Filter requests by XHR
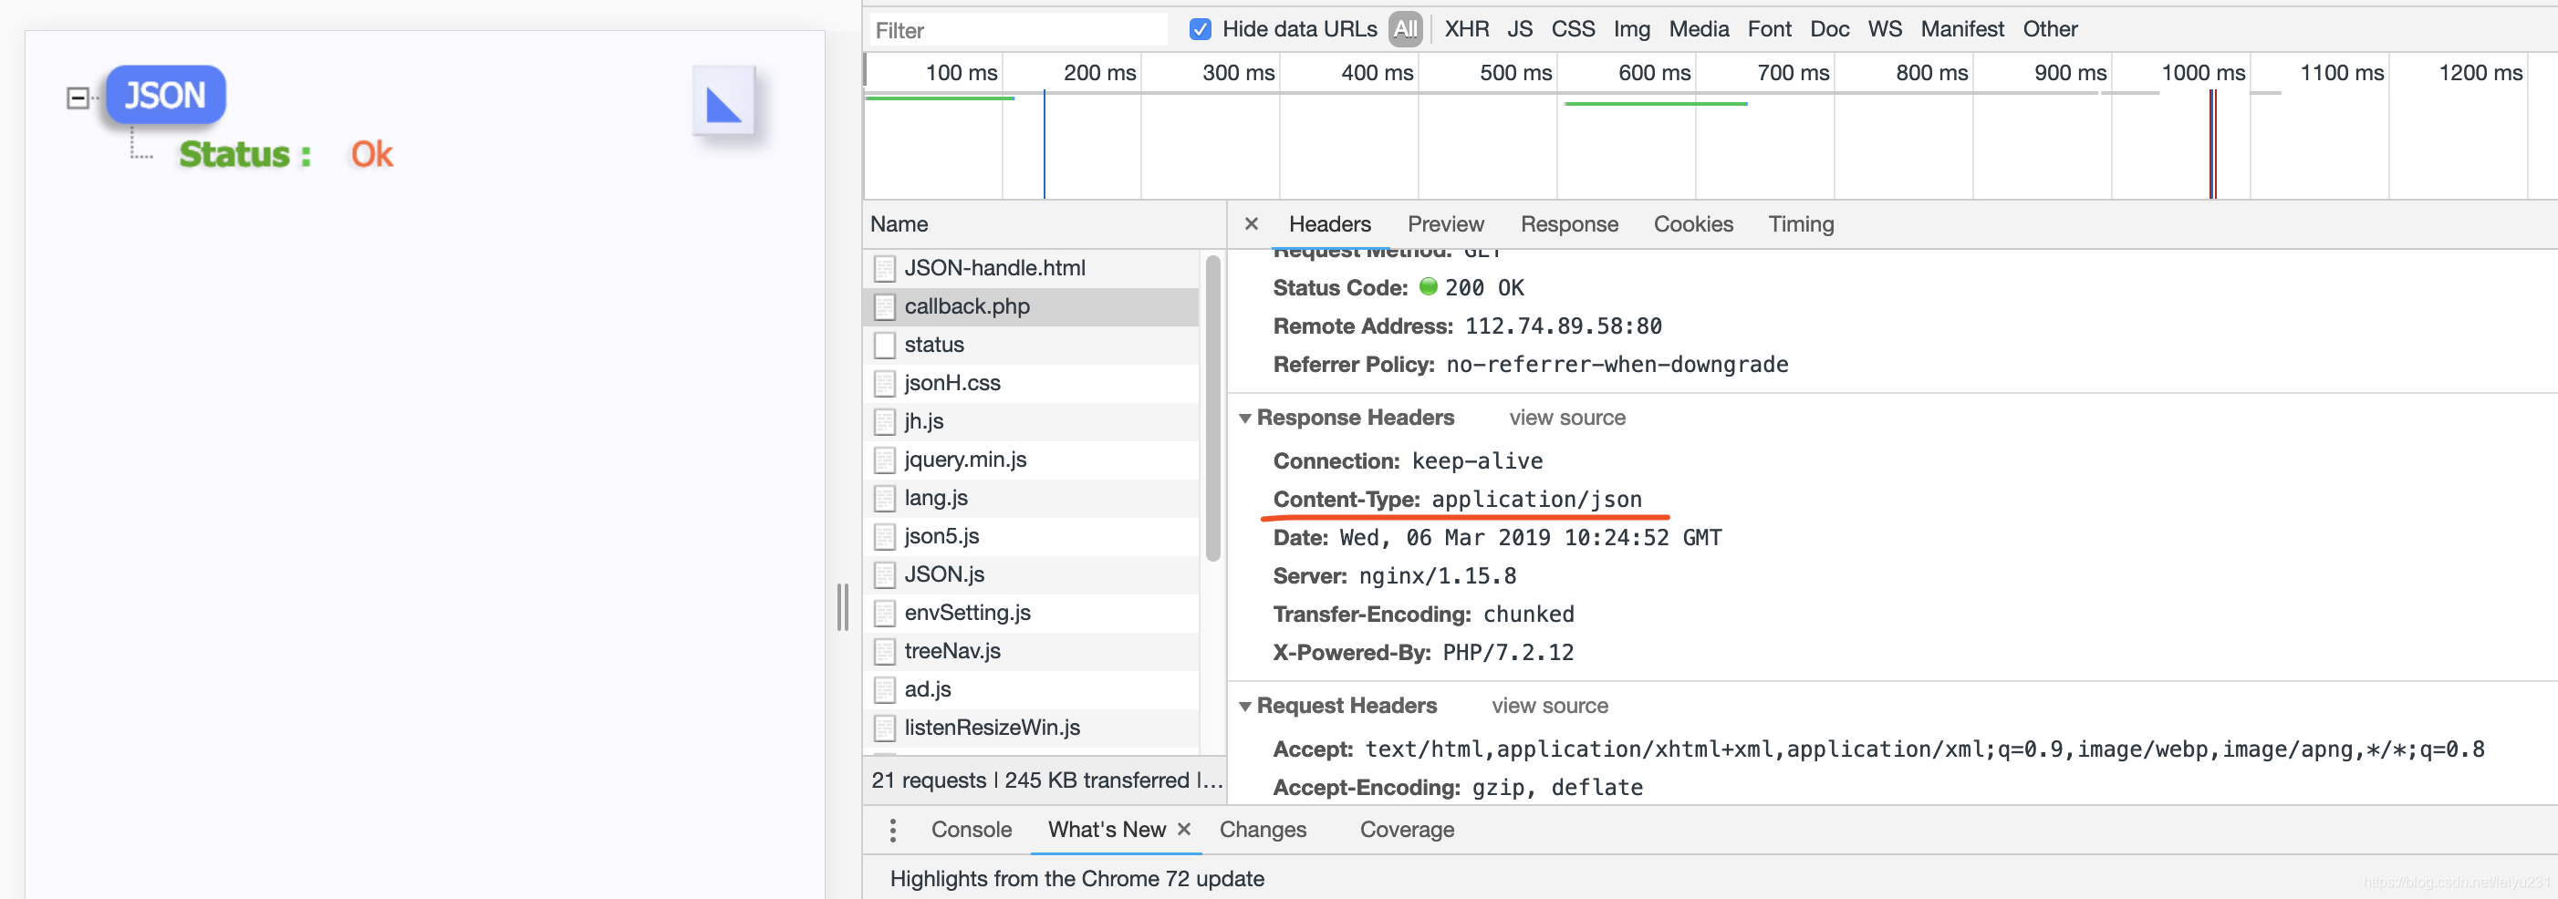This screenshot has width=2558, height=899. click(1467, 29)
